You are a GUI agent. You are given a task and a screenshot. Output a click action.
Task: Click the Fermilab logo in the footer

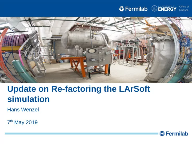pyautogui.click(x=174, y=134)
